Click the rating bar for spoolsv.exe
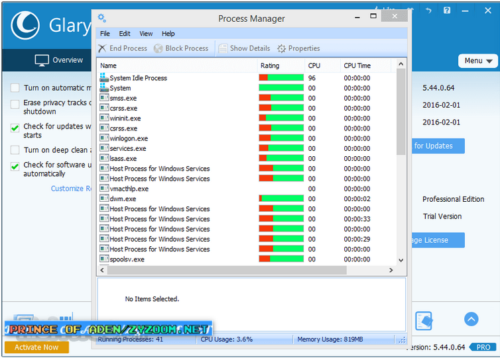The width and height of the screenshot is (500, 358). click(x=281, y=259)
